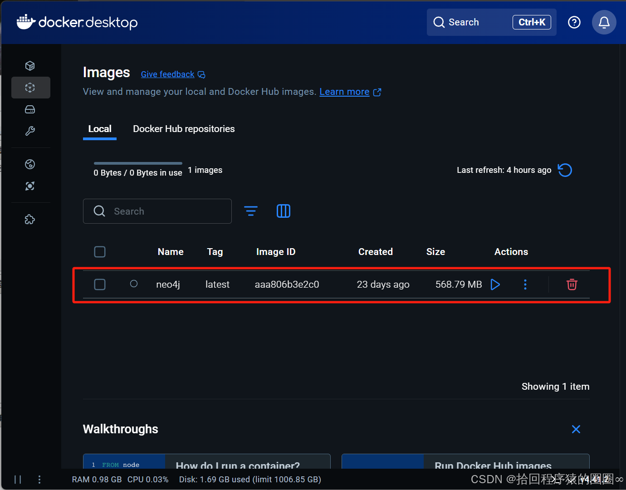This screenshot has width=626, height=490.
Task: Open the engine options dots in status bar
Action: click(39, 480)
